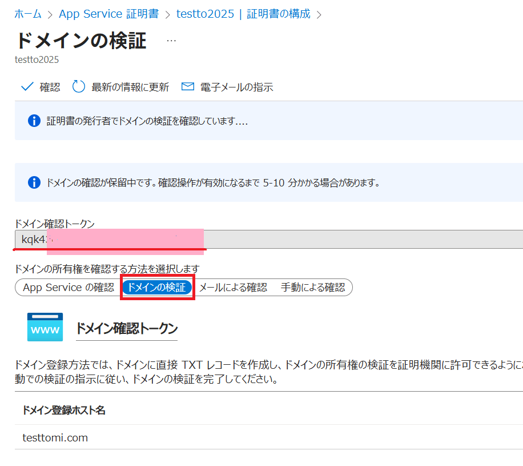The height and width of the screenshot is (466, 523).
Task: Select the App Service の確認 option
Action: 68,288
